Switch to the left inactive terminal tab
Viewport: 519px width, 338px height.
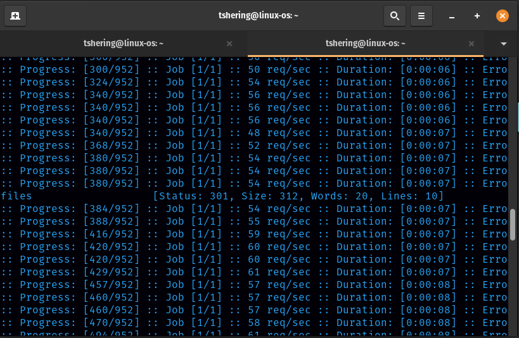tap(124, 44)
